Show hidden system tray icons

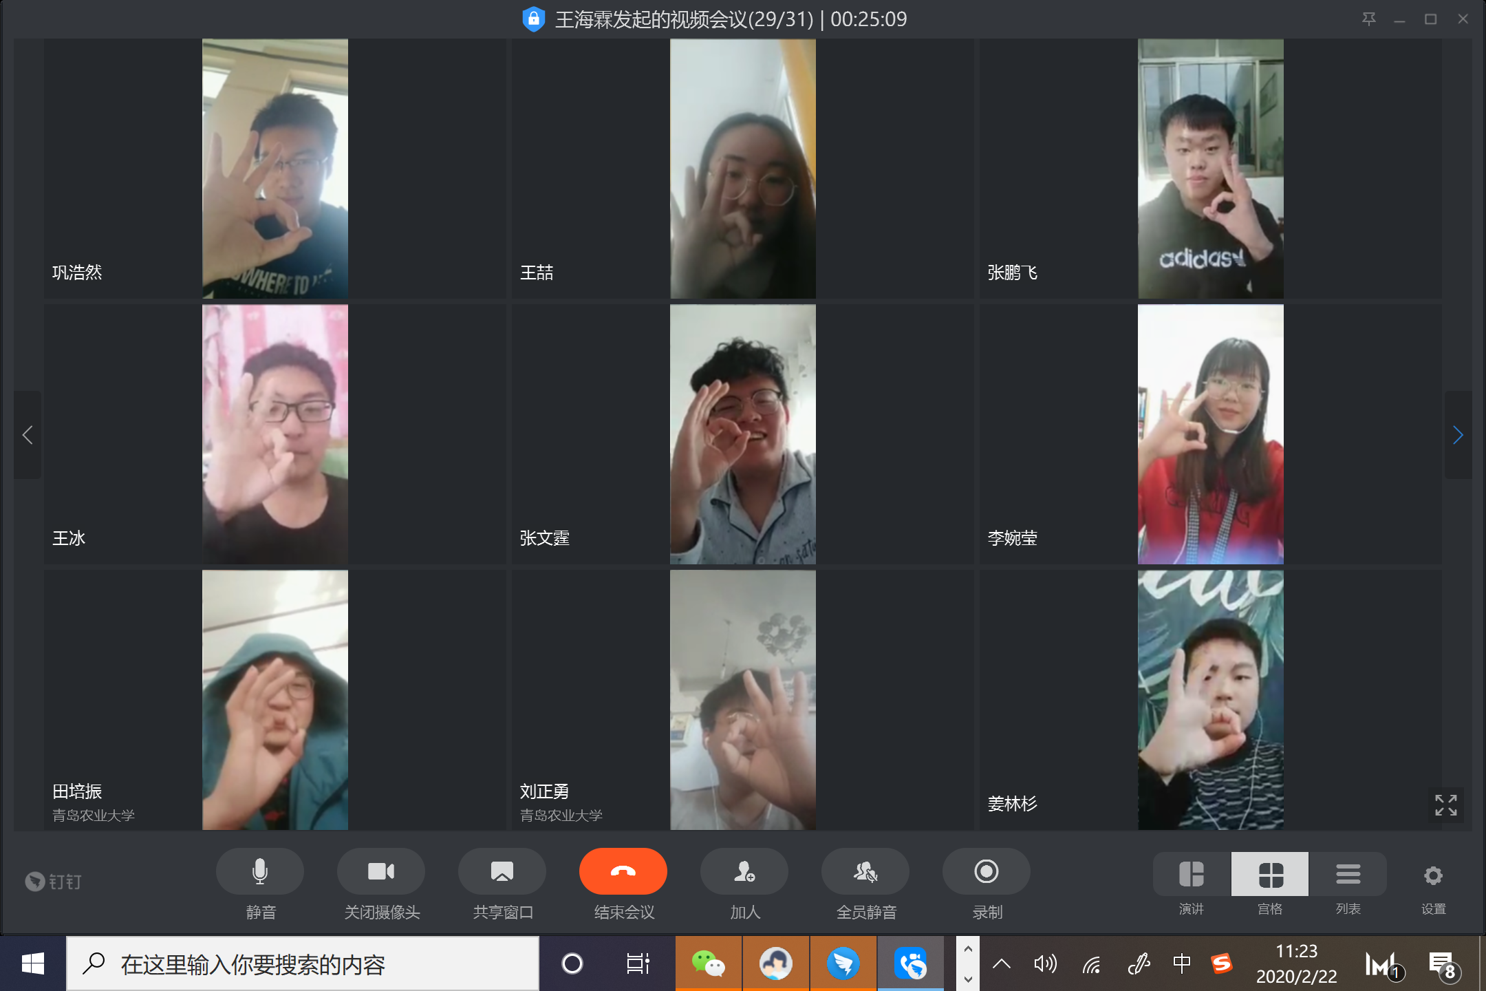(1002, 964)
